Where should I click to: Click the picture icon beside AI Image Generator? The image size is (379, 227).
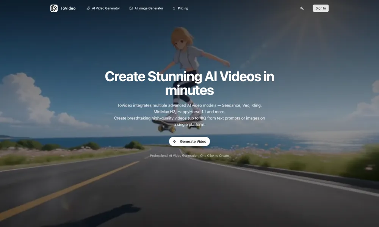point(131,8)
